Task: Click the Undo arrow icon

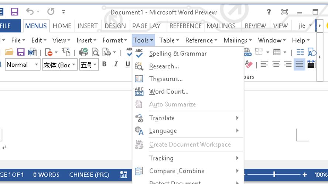Action: pyautogui.click(x=30, y=12)
